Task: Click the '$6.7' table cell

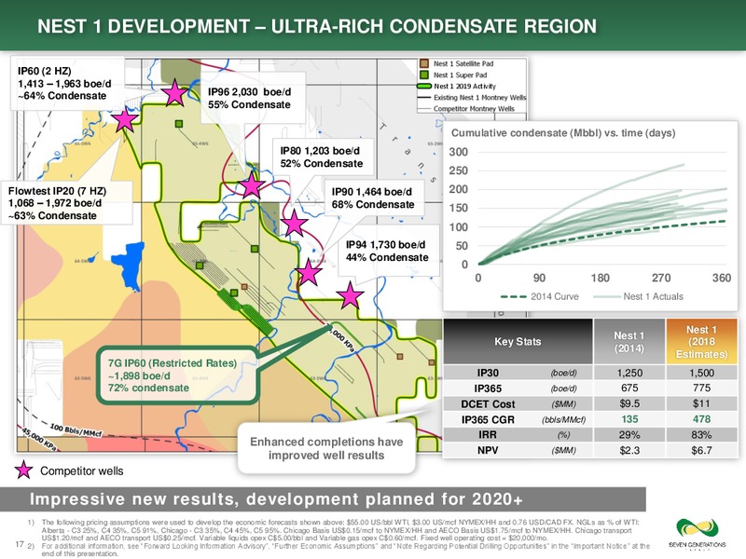Action: coord(702,450)
